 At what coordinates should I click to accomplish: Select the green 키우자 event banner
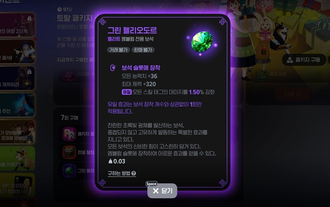pyautogui.click(x=17, y=158)
